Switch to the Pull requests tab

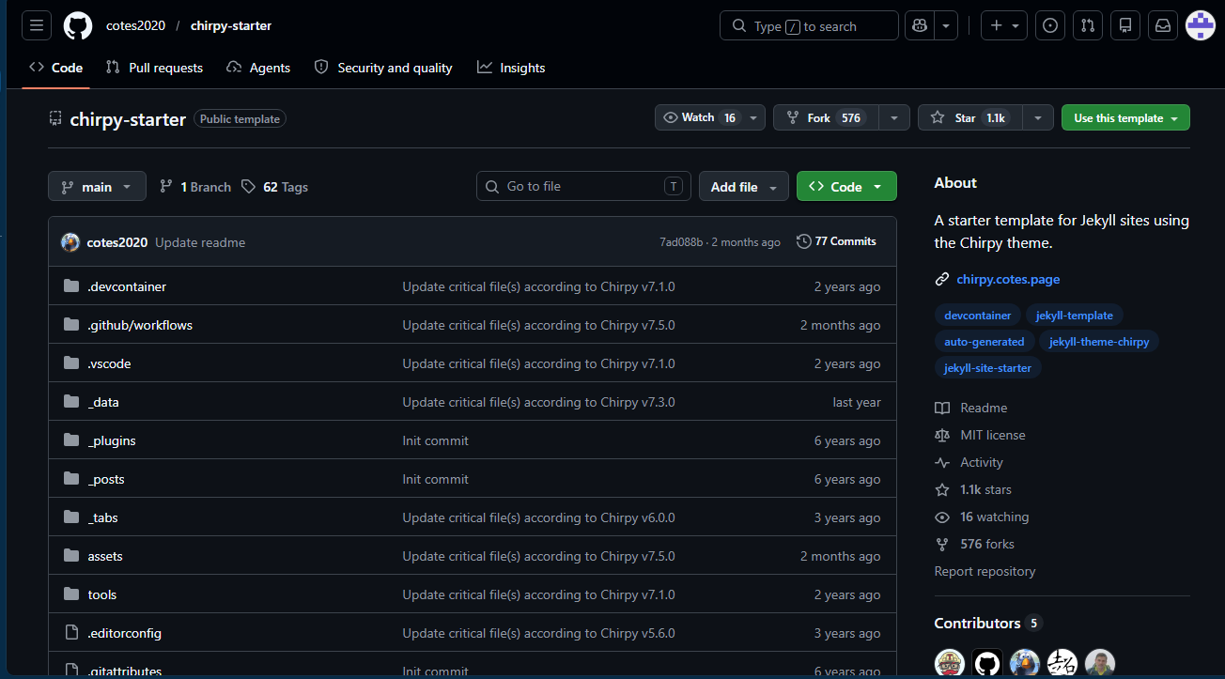coord(154,68)
